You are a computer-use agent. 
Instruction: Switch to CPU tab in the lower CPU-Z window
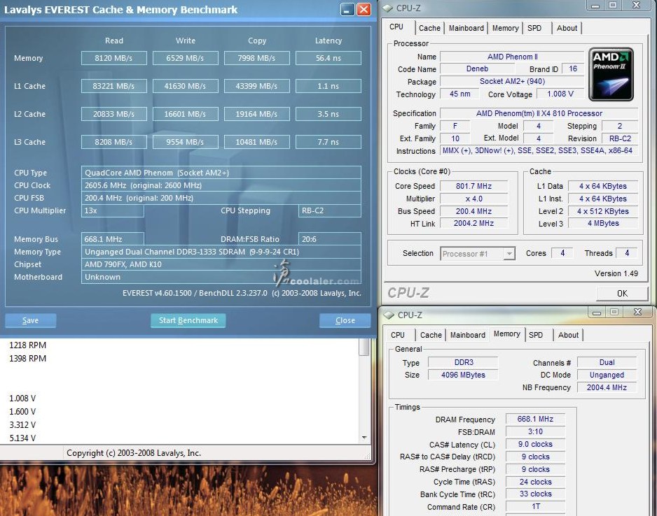[x=398, y=335]
